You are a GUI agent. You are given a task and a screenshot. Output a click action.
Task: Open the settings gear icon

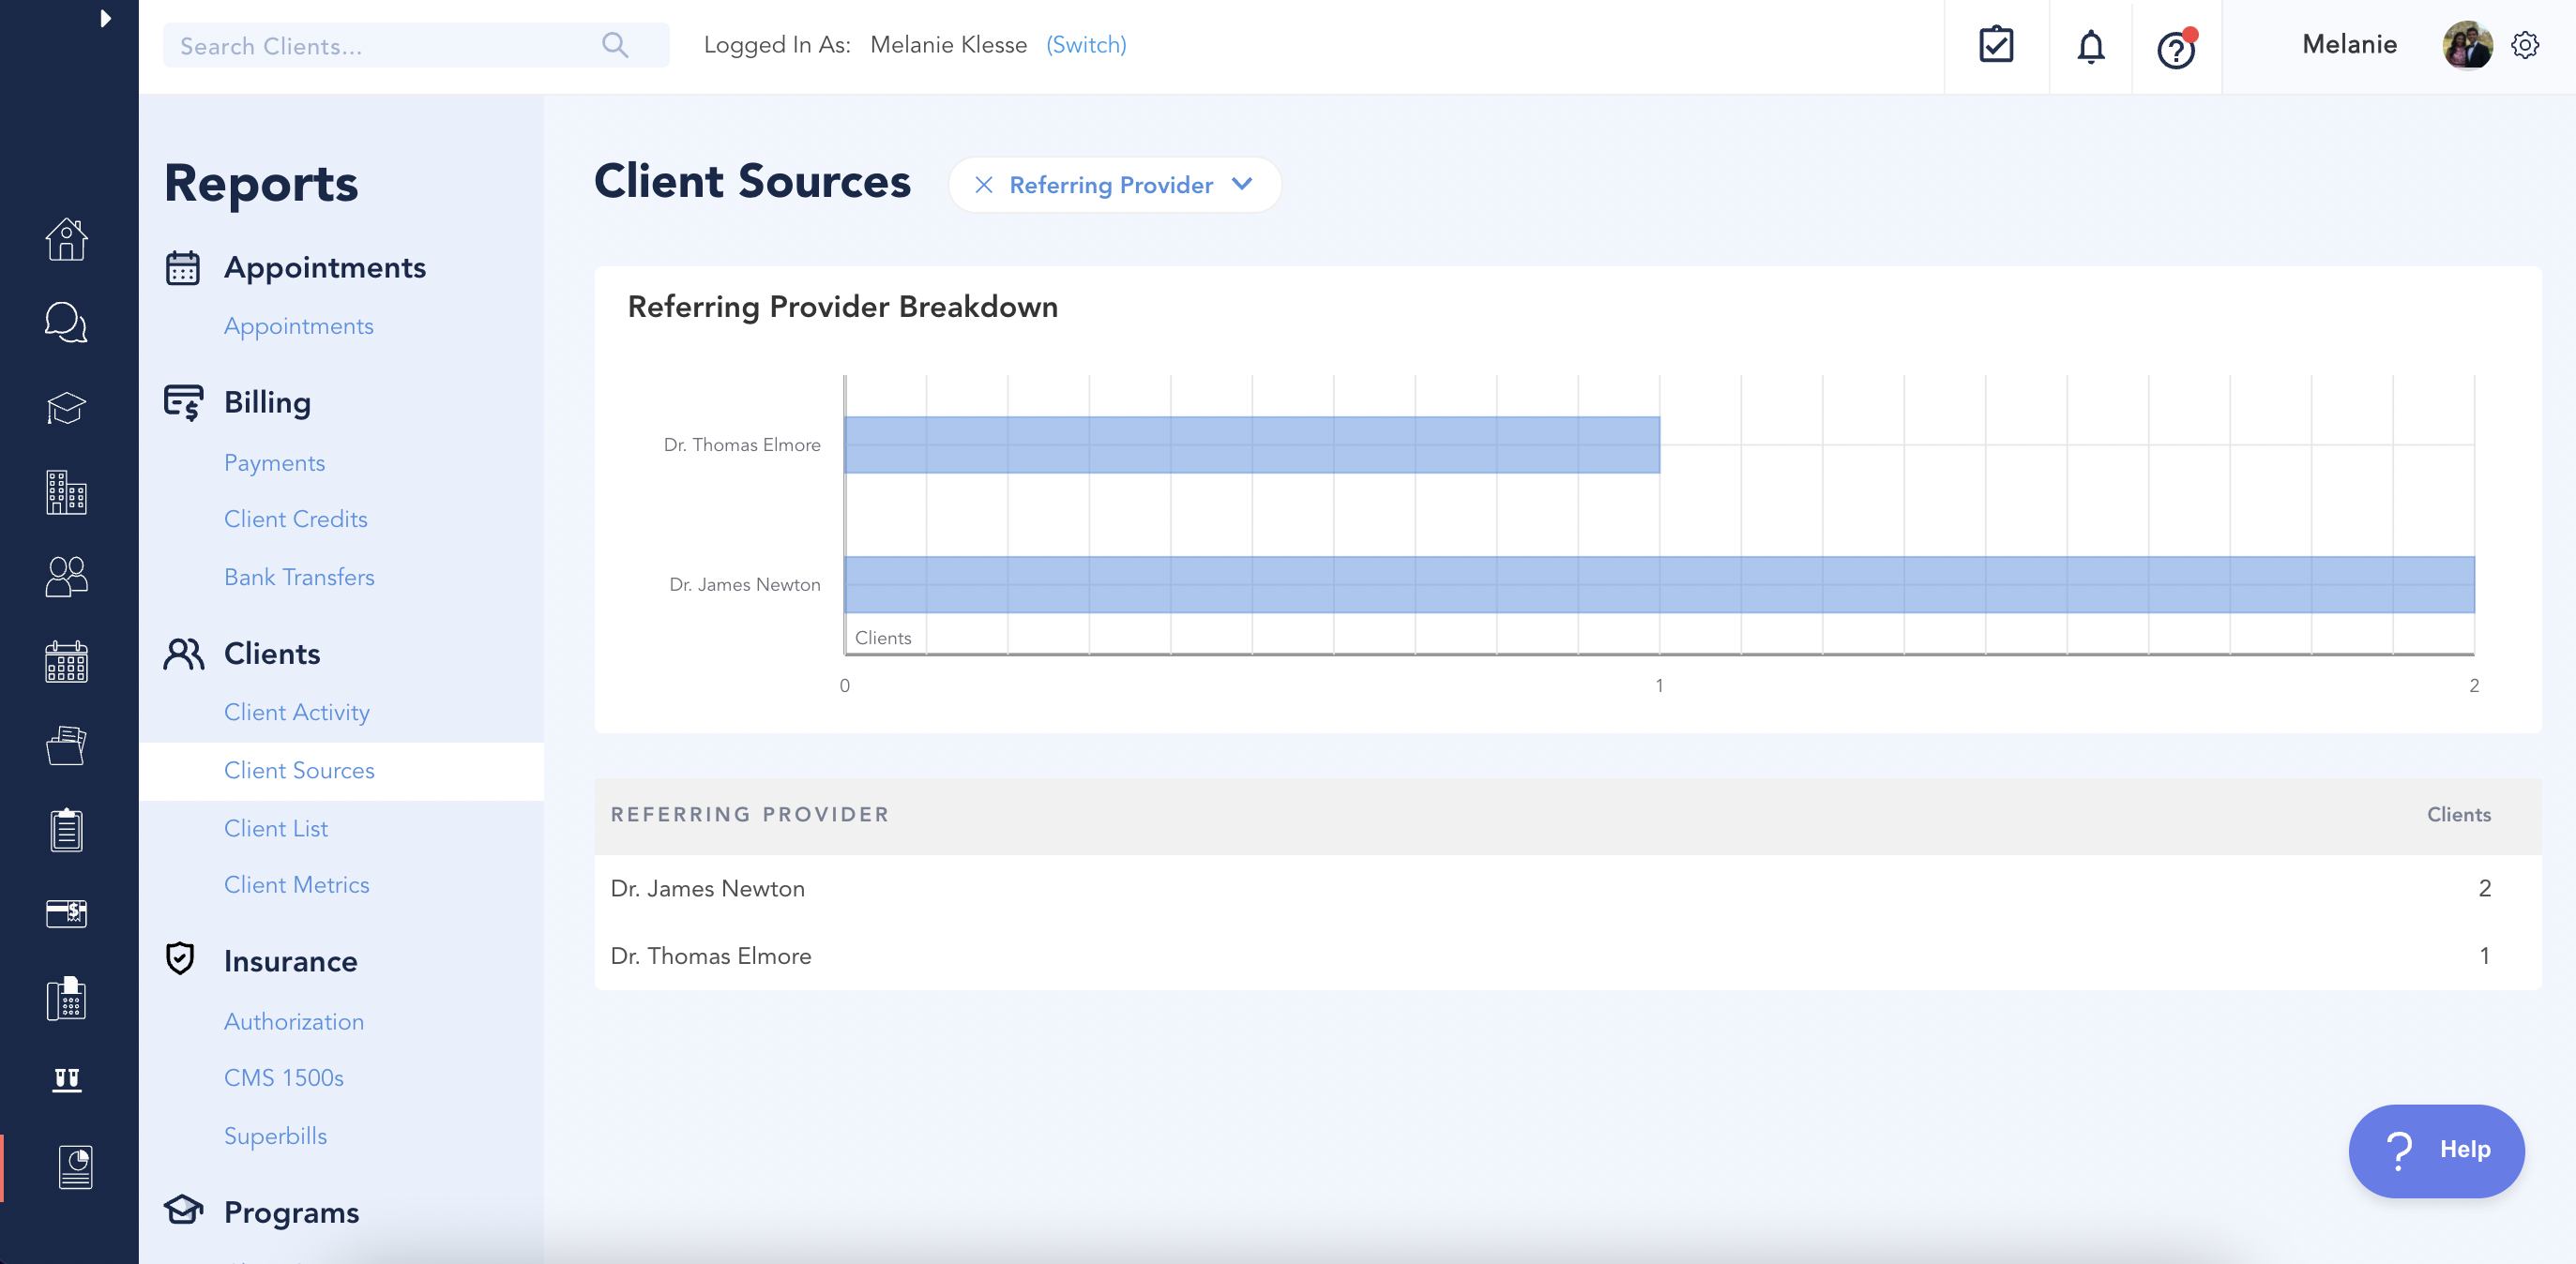[2524, 46]
